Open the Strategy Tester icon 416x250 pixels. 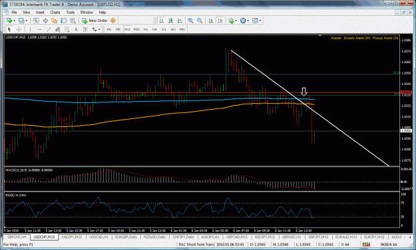pos(73,21)
